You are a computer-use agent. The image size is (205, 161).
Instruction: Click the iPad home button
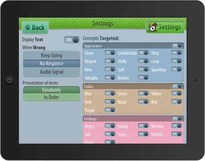coord(9,80)
